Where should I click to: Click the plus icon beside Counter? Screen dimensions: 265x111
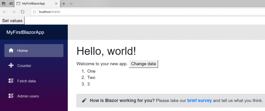point(11,66)
